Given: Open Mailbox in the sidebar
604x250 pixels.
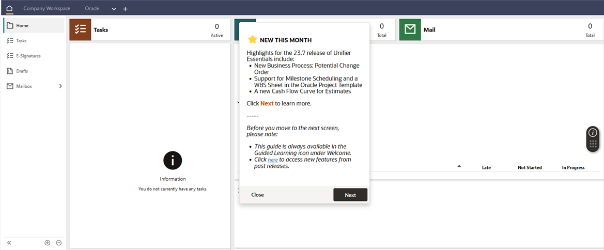Looking at the screenshot, I should coord(34,86).
